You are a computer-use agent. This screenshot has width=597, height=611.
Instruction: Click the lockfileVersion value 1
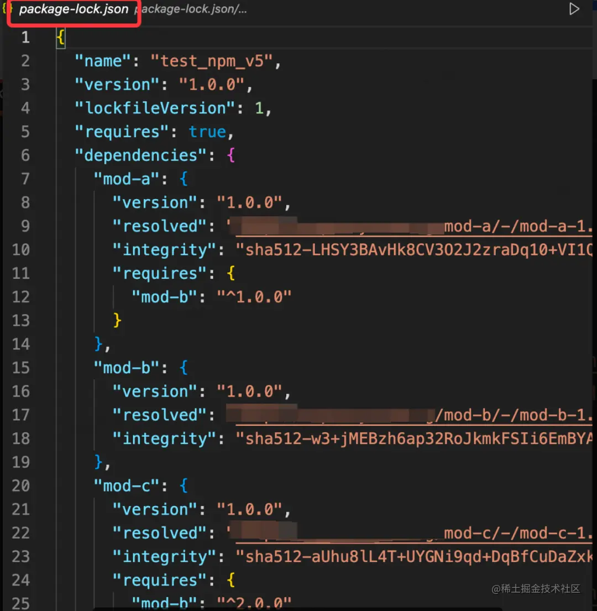tap(259, 108)
